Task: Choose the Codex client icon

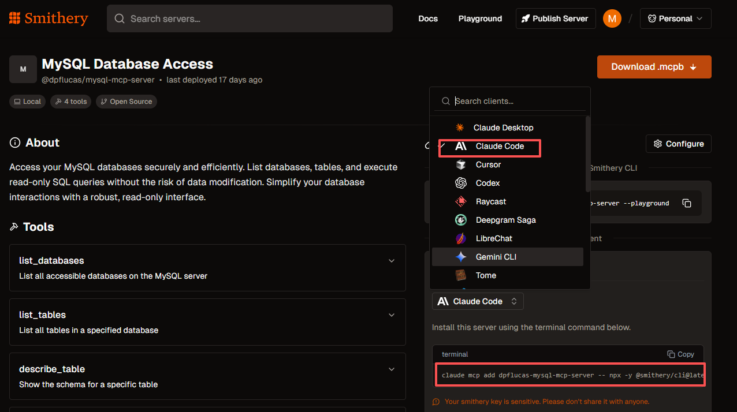Action: pos(460,183)
